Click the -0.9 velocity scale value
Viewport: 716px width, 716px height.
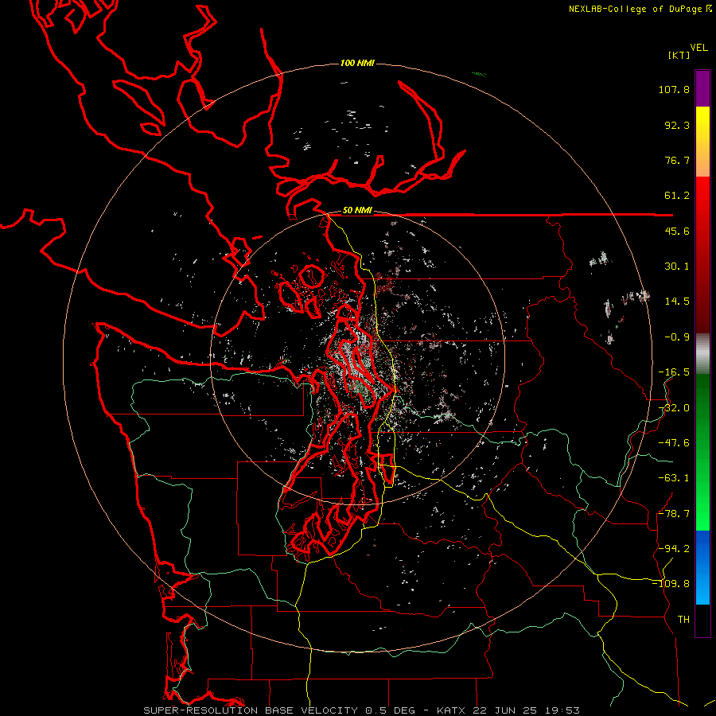tap(677, 337)
